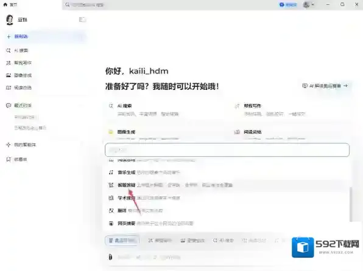Click the bookmark icon next to 收藏夹
The image size is (363, 271).
[9, 159]
